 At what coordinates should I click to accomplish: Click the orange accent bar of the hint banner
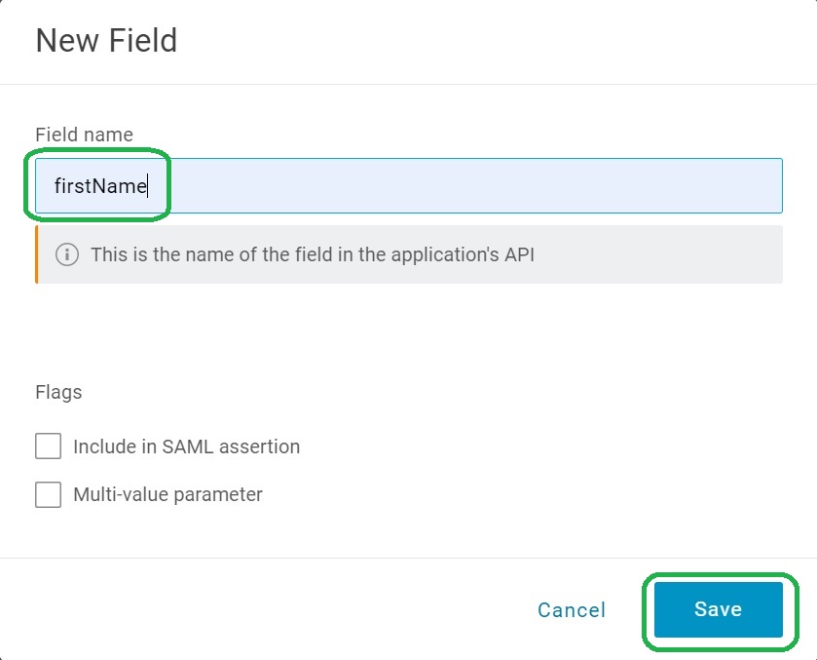36,255
